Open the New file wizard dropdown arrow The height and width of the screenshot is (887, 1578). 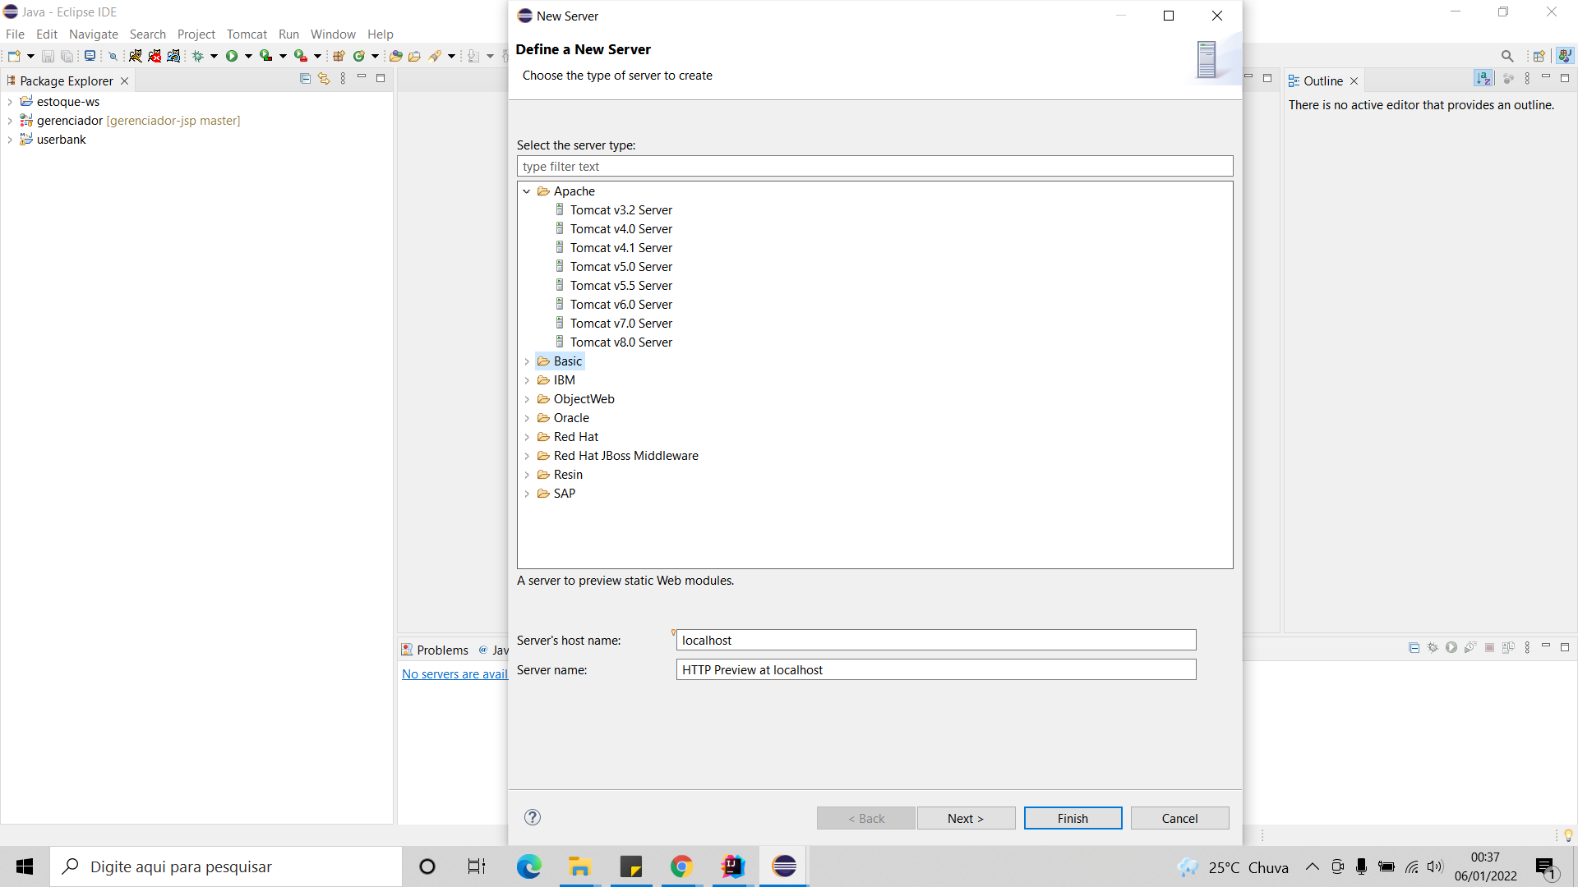30,56
